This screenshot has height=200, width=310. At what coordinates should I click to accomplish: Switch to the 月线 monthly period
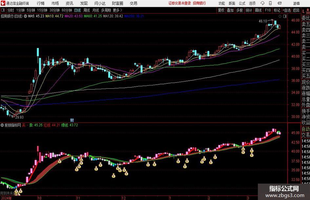[x=95, y=10]
